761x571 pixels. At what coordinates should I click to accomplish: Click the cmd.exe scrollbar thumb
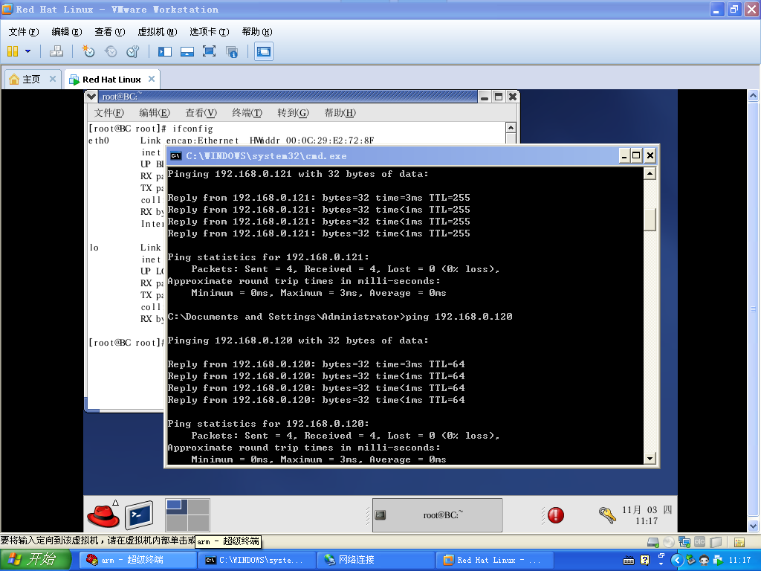[x=650, y=219]
